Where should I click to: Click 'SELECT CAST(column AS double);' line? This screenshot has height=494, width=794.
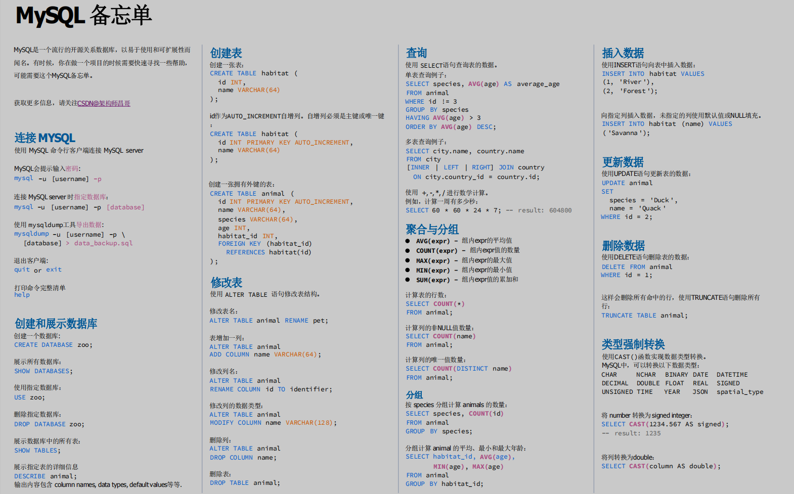coord(661,466)
